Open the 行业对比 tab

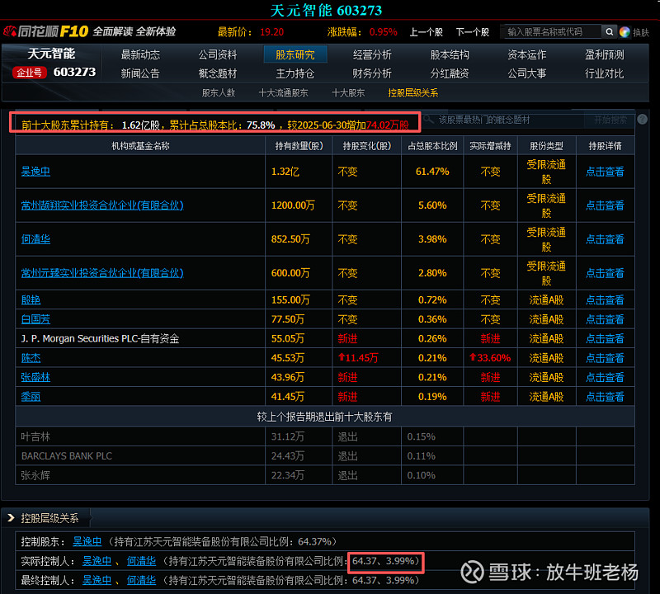tap(605, 73)
